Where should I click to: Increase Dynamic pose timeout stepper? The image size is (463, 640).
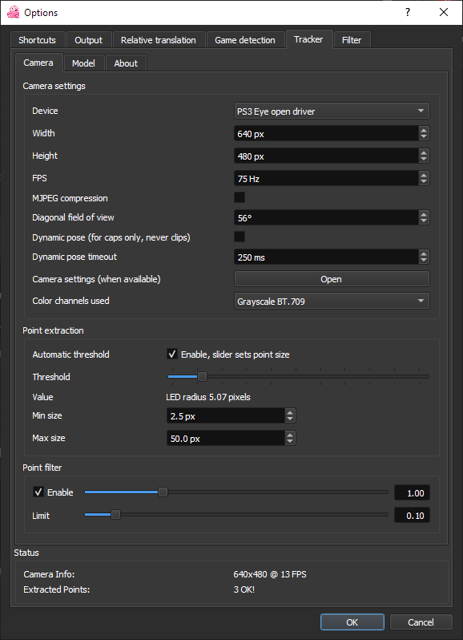[x=424, y=253]
